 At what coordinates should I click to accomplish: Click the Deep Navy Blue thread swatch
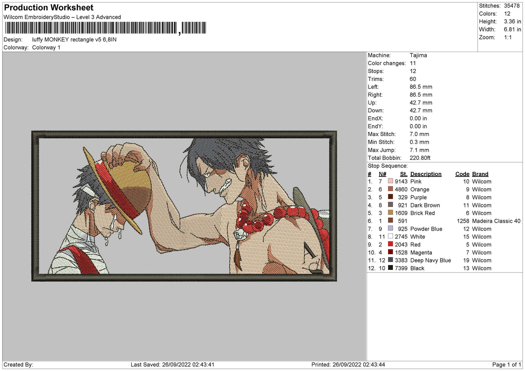[x=390, y=260]
